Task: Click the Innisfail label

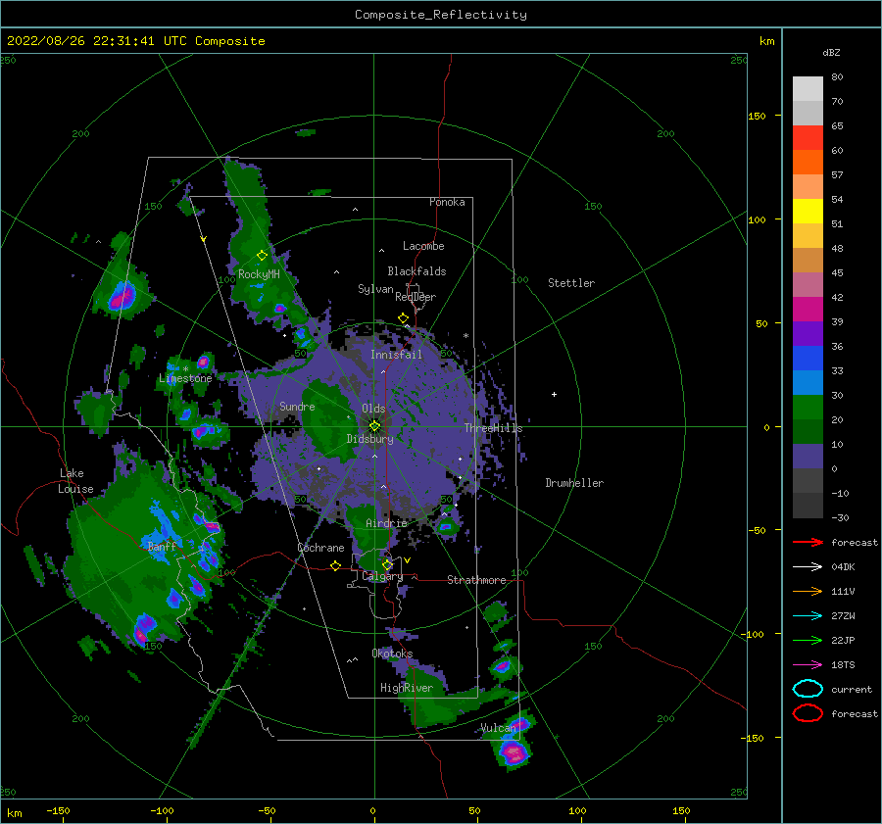Action: click(396, 355)
